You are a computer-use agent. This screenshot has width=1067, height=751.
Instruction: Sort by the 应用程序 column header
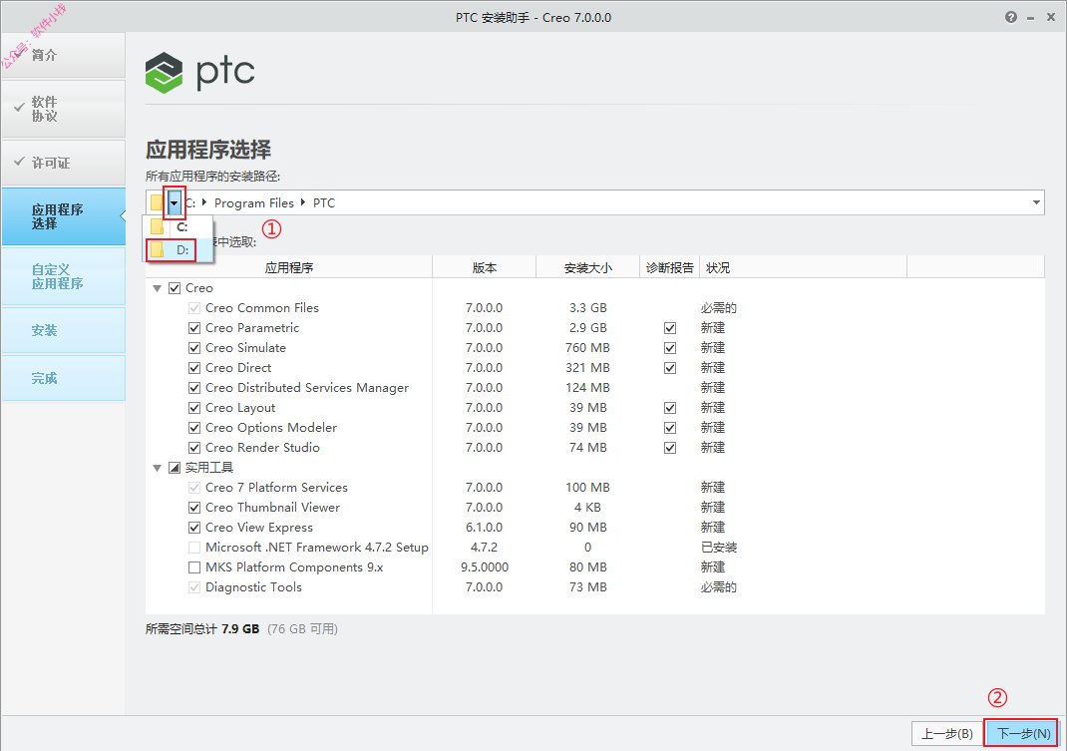[289, 267]
